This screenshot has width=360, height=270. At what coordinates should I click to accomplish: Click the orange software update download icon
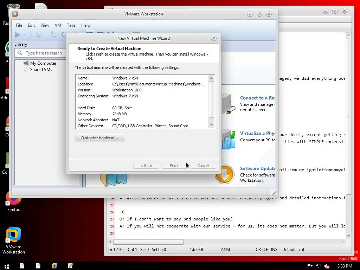(x=225, y=174)
